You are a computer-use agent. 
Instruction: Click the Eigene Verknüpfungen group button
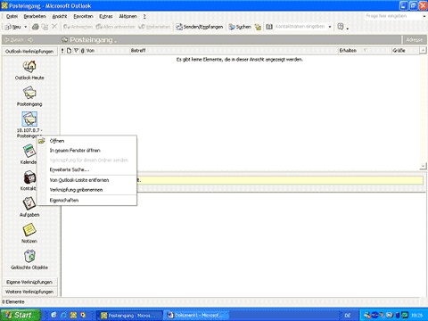pyautogui.click(x=29, y=282)
